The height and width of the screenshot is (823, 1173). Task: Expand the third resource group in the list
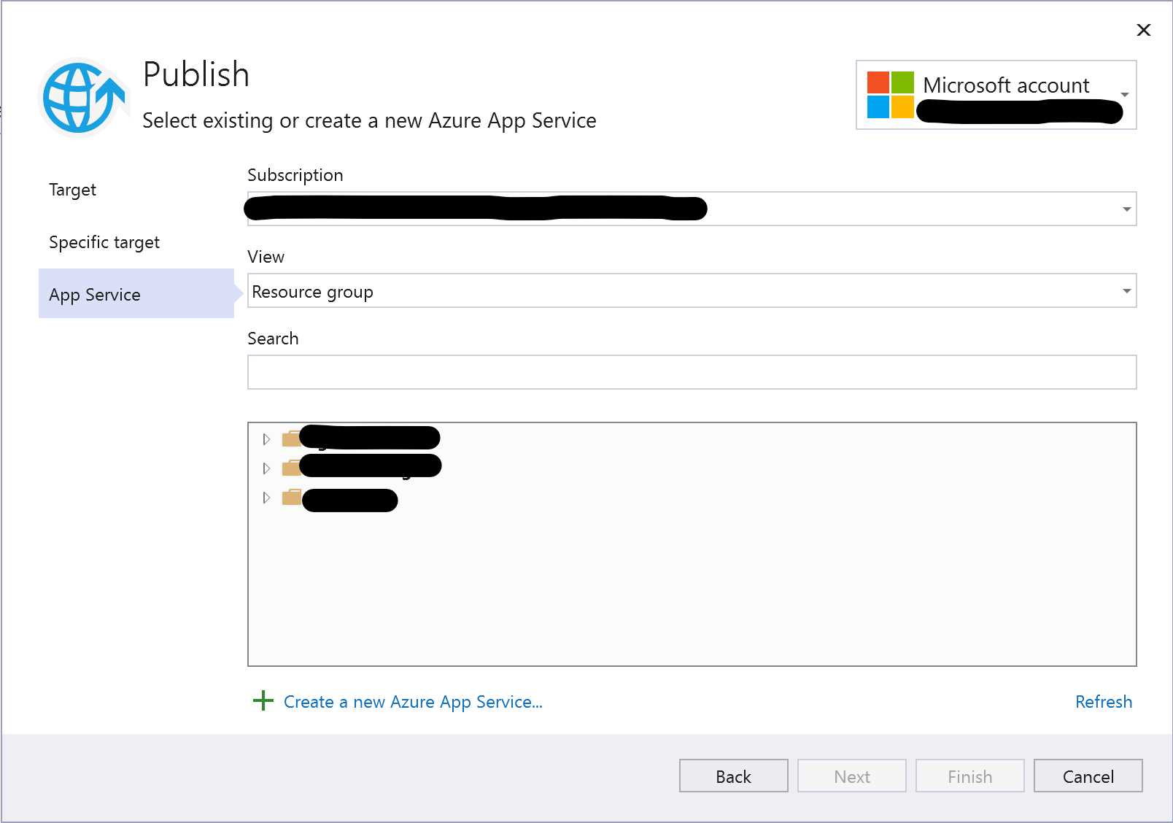pyautogui.click(x=266, y=499)
